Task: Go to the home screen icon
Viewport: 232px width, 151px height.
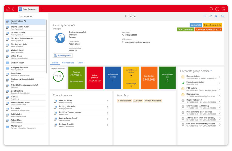Action: coord(8,9)
